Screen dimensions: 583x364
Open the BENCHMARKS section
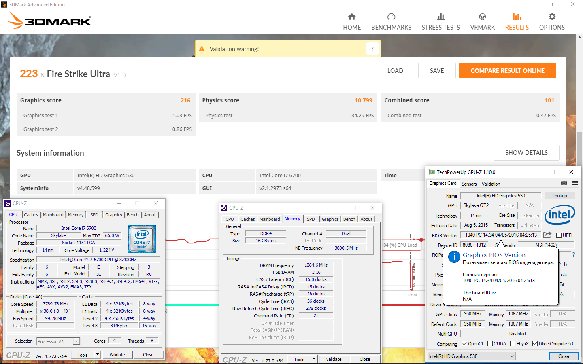point(391,22)
